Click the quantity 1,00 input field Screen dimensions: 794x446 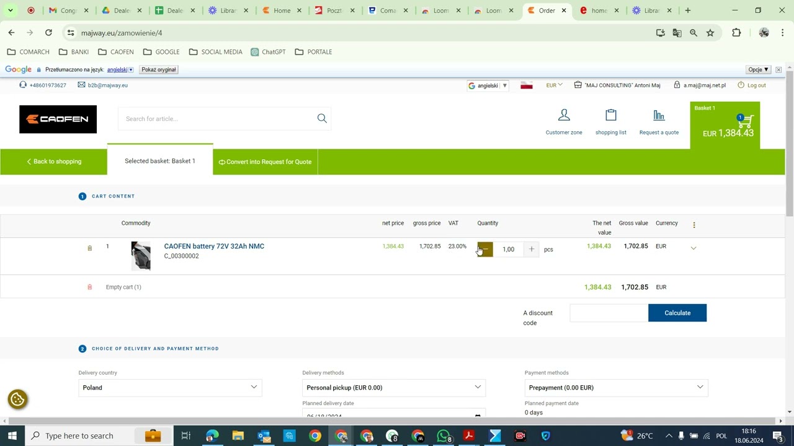pyautogui.click(x=509, y=249)
